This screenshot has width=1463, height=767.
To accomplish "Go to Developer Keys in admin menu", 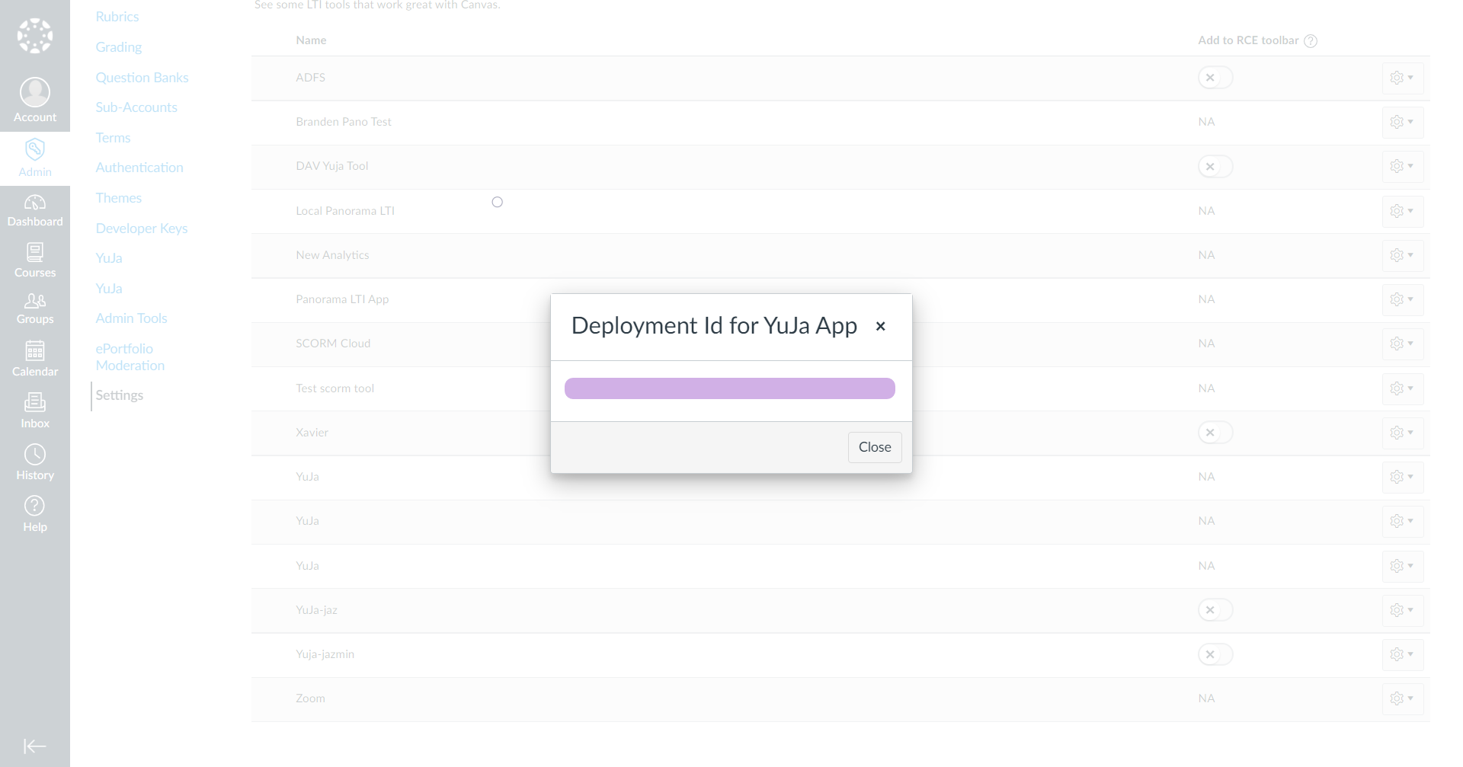I will 142,229.
